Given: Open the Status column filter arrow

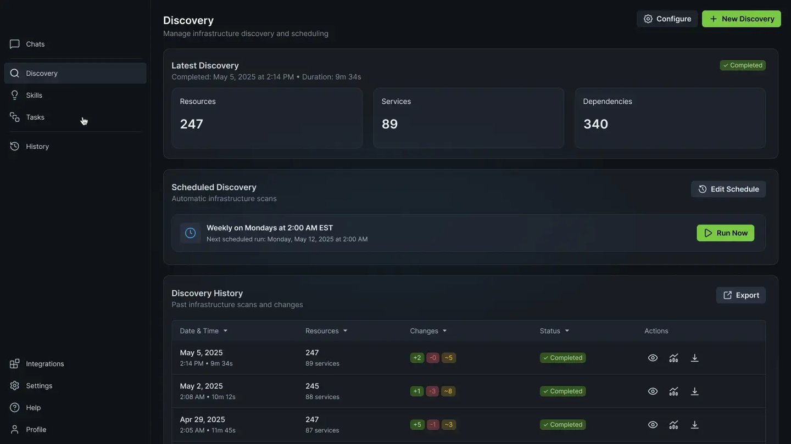Looking at the screenshot, I should coord(567,331).
